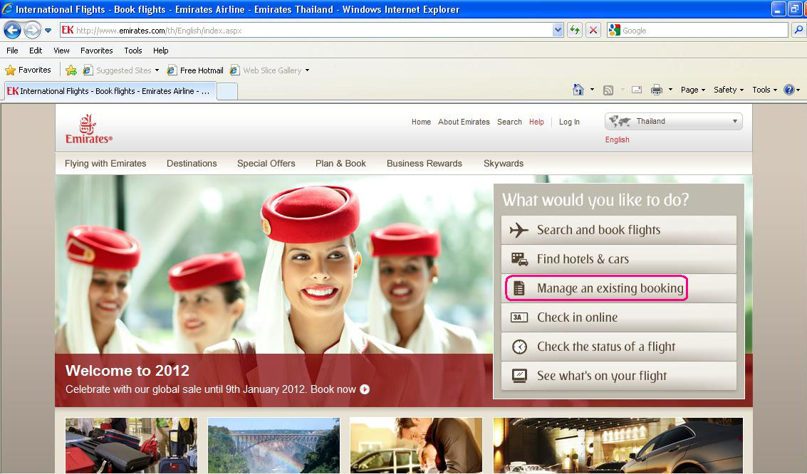Image resolution: width=807 pixels, height=474 pixels.
Task: Open the Favorites star button
Action: 28,70
